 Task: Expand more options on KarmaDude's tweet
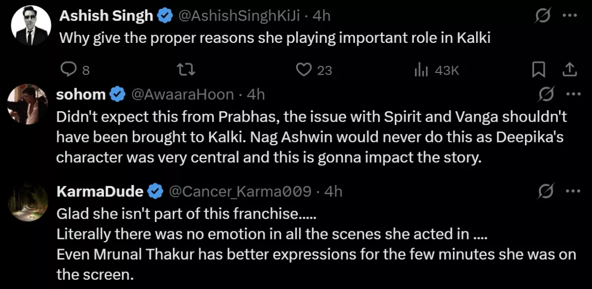pyautogui.click(x=573, y=191)
